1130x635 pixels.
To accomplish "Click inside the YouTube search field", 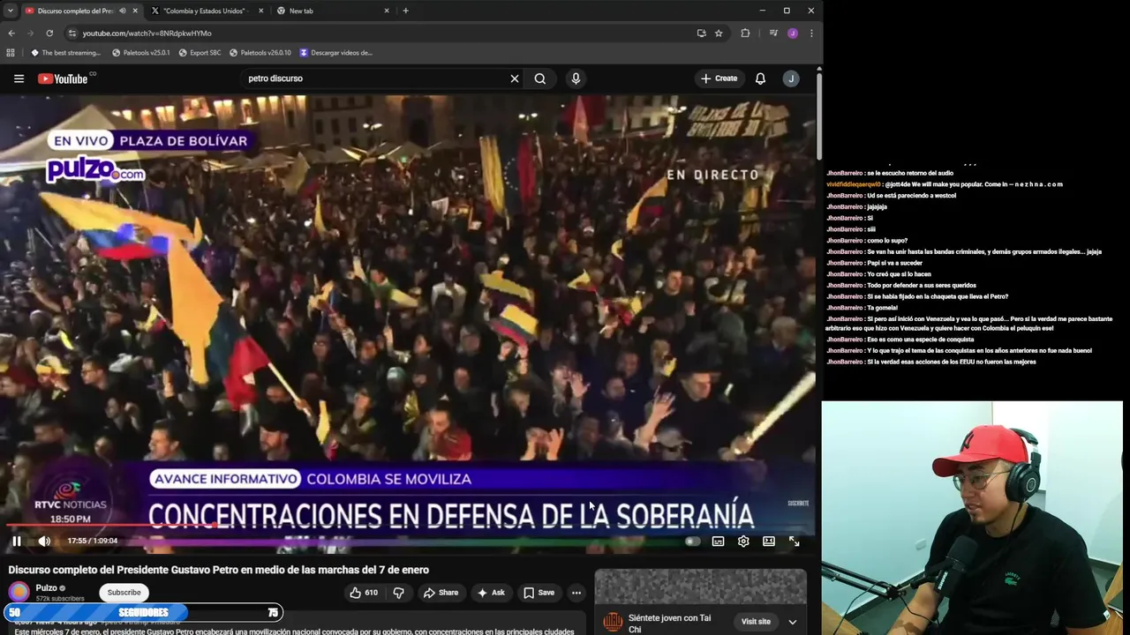I will [x=375, y=78].
